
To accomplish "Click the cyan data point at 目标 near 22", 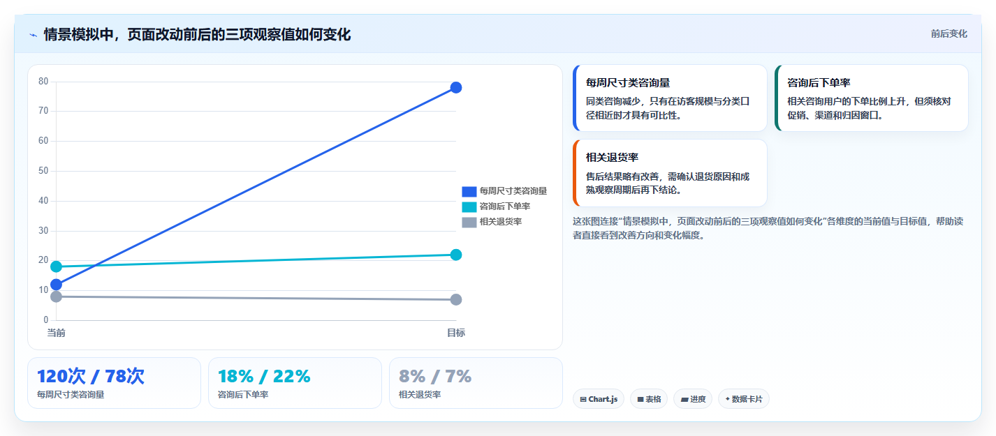I will point(456,255).
